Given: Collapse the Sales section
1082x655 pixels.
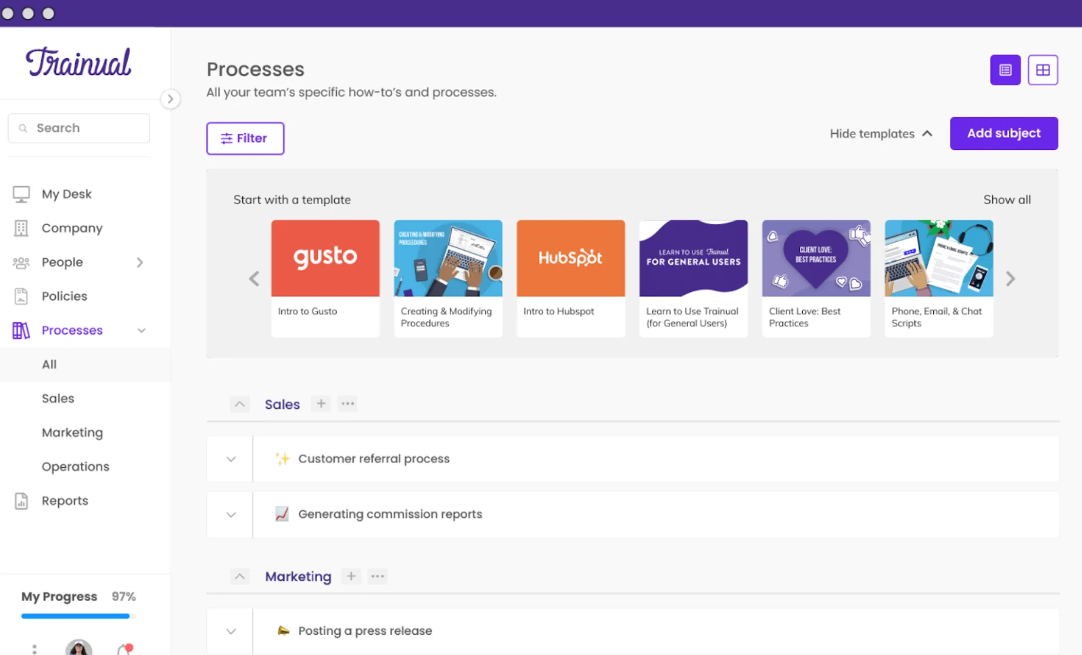Looking at the screenshot, I should [x=239, y=404].
